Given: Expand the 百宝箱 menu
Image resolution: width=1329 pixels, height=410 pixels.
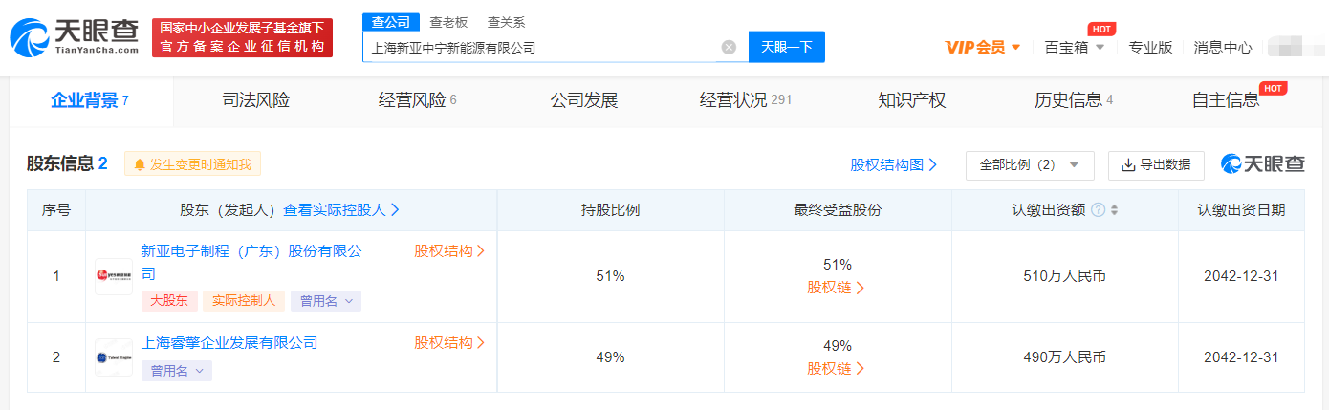Looking at the screenshot, I should [1075, 47].
